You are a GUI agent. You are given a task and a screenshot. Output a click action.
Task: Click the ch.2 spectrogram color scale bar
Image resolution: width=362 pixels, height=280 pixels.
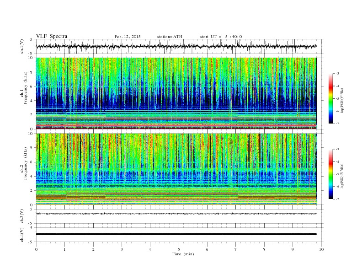pos(330,174)
